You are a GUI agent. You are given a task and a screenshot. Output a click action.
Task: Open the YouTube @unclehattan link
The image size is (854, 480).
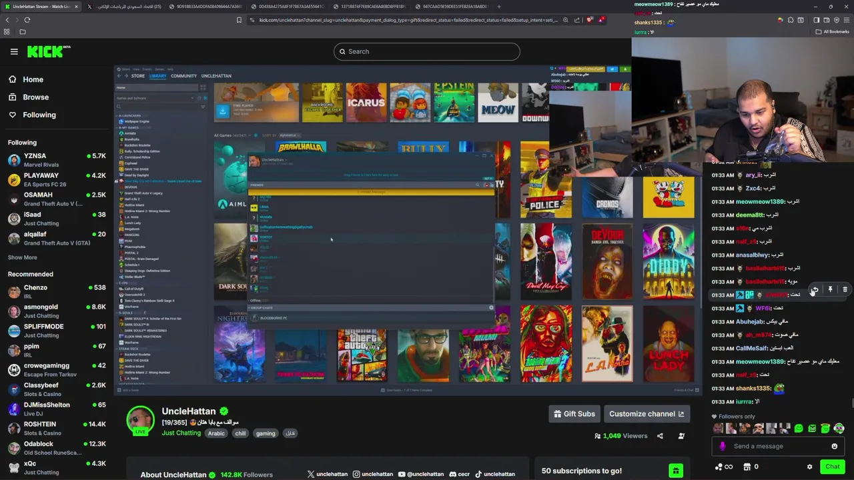pyautogui.click(x=421, y=474)
